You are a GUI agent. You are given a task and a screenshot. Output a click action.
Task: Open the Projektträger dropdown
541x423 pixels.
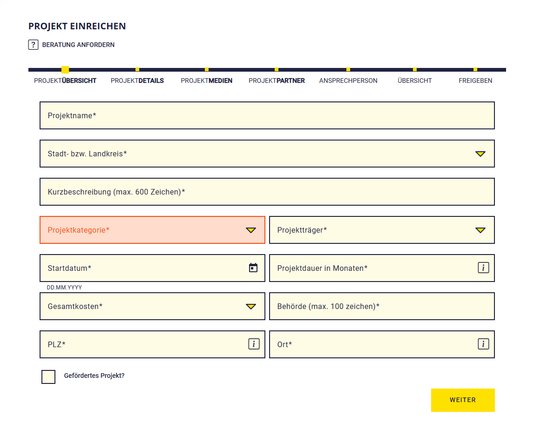480,230
